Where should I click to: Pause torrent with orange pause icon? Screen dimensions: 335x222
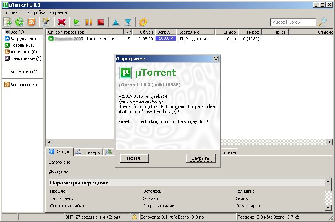click(89, 22)
